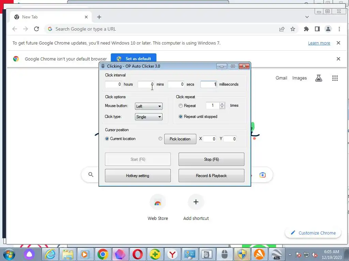349x261 pixels.
Task: Open the Mouse button dropdown
Action: click(149, 106)
